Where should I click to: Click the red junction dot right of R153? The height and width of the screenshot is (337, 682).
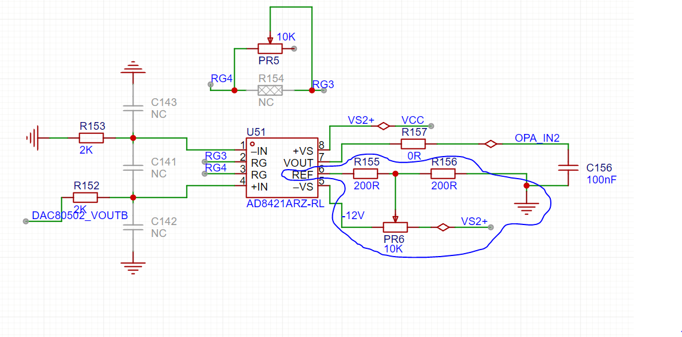pos(133,138)
